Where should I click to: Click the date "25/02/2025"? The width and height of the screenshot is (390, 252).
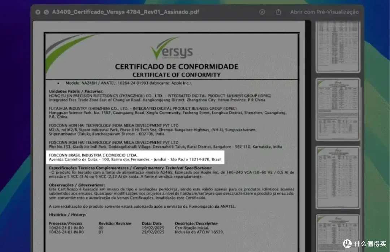coord(153,232)
